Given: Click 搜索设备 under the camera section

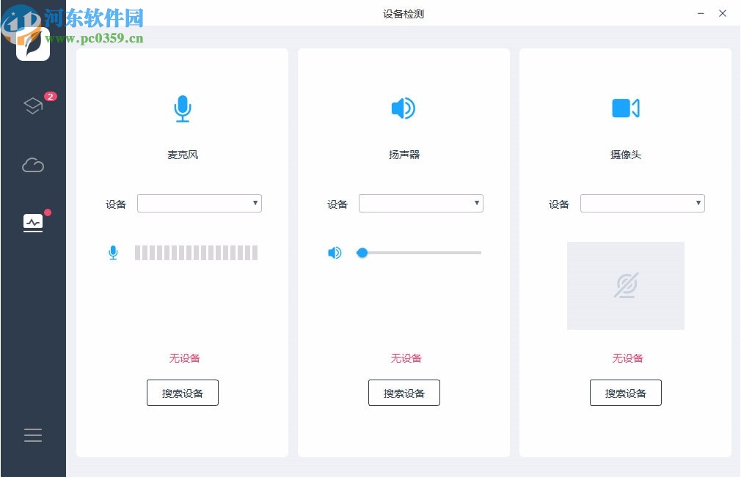Looking at the screenshot, I should click(625, 392).
